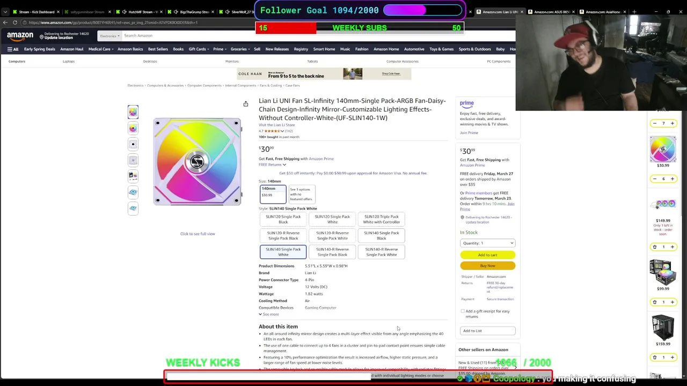Open Prime navigation dropdown

pos(219,49)
